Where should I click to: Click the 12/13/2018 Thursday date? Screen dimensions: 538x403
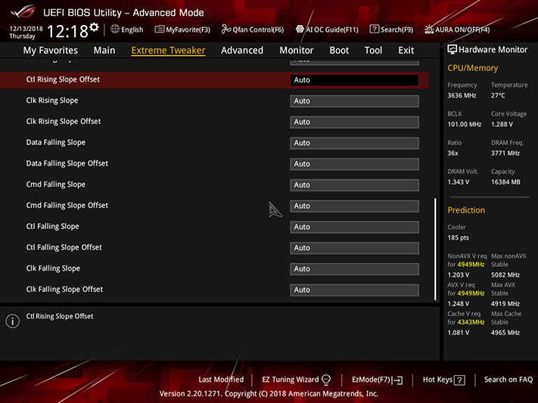click(x=26, y=33)
